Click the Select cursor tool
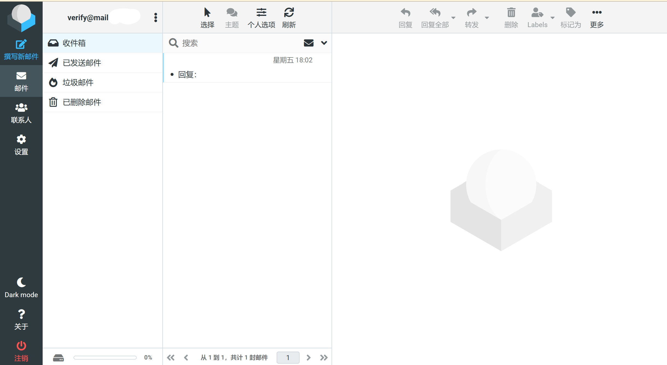667x365 pixels. (x=207, y=13)
